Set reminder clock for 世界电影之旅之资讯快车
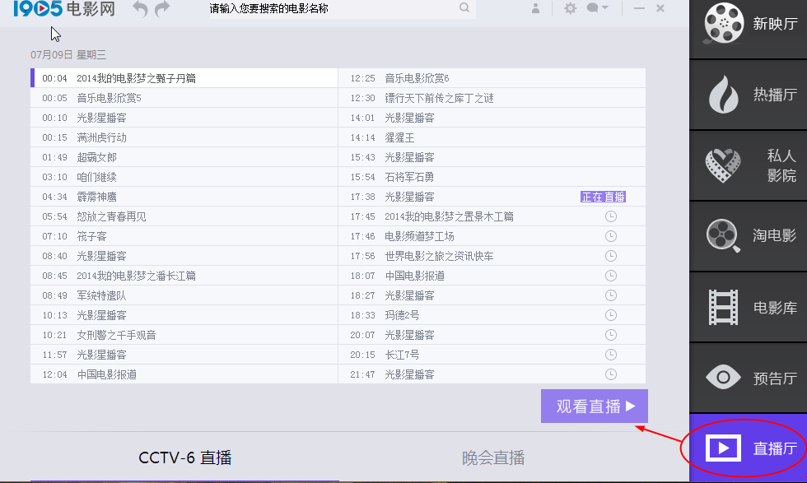Image resolution: width=807 pixels, height=483 pixels. pyautogui.click(x=611, y=256)
